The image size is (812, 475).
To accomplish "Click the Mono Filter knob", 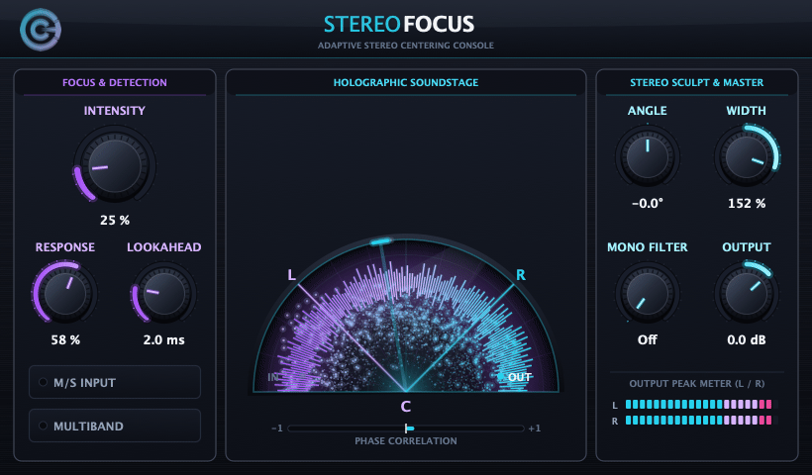I will point(648,293).
